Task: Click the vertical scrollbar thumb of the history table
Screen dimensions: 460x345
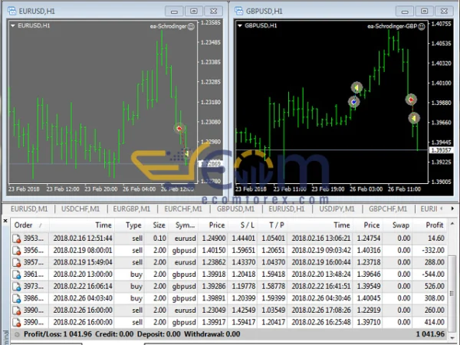Action: pyautogui.click(x=452, y=294)
